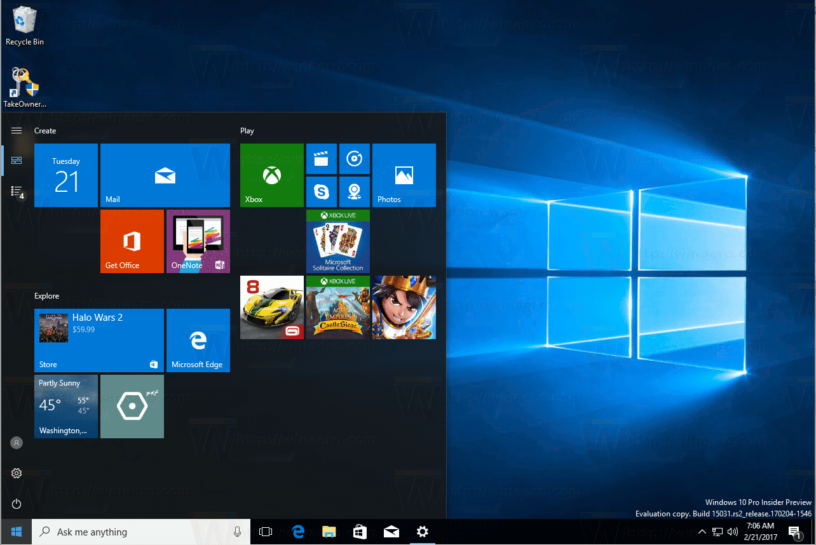Image resolution: width=816 pixels, height=545 pixels.
Task: Launch the Microsoft Edge tile
Action: pyautogui.click(x=198, y=340)
